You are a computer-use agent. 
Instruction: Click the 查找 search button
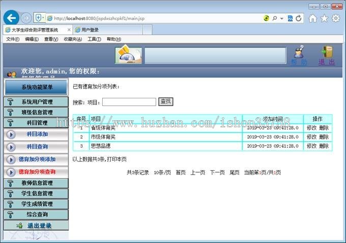[x=166, y=101]
